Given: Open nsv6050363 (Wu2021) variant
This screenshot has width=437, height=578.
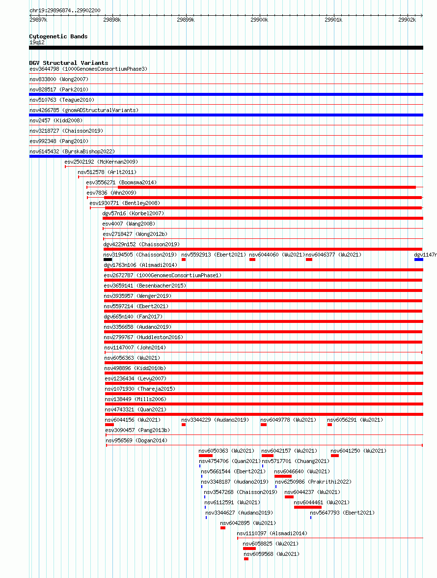Looking at the screenshot, I should point(226,451).
